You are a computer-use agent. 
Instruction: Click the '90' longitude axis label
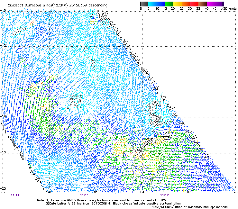pyautogui.click(x=235, y=192)
